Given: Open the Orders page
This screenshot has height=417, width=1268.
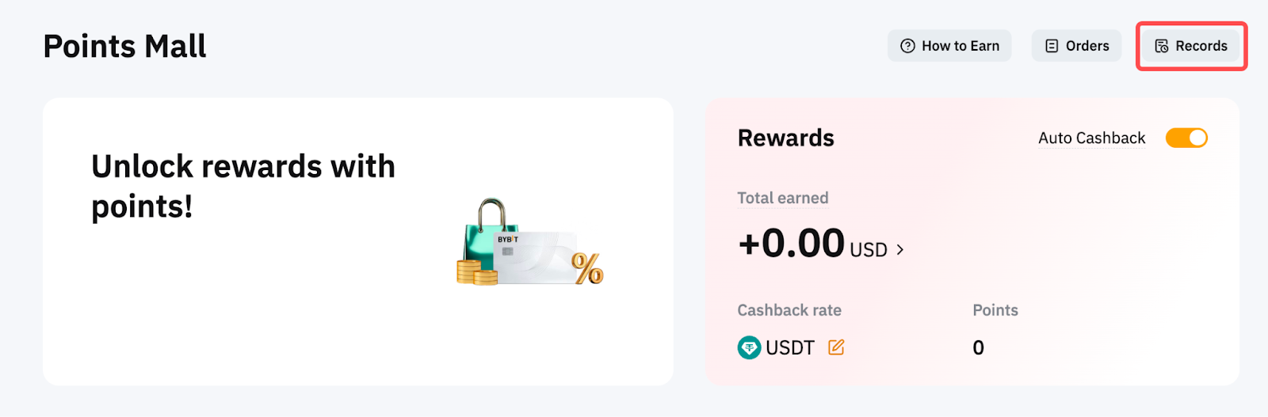Looking at the screenshot, I should pyautogui.click(x=1087, y=46).
